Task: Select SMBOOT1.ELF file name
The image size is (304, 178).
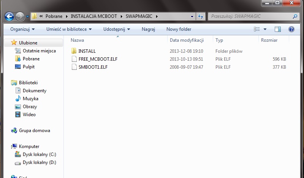Action: coord(93,67)
